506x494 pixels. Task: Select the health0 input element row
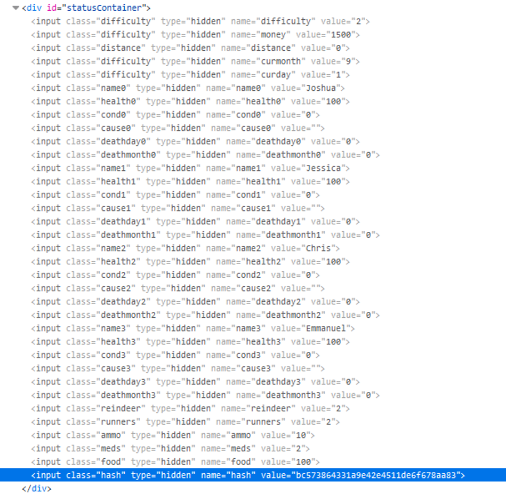pyautogui.click(x=190, y=101)
